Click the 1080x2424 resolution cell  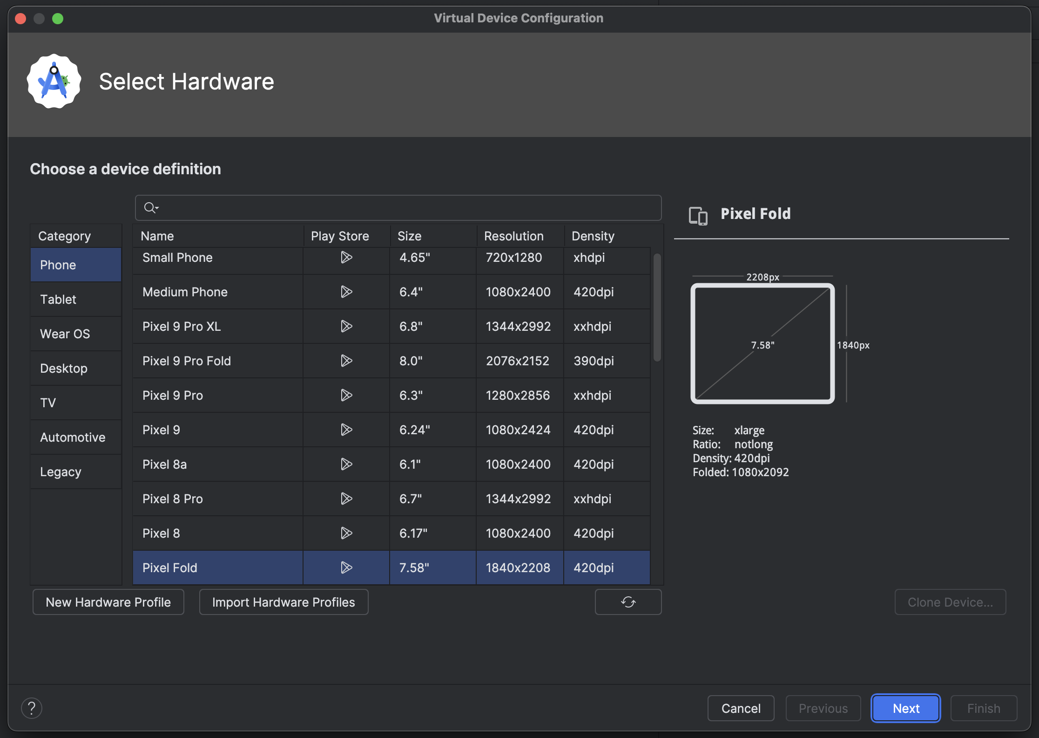pyautogui.click(x=520, y=430)
